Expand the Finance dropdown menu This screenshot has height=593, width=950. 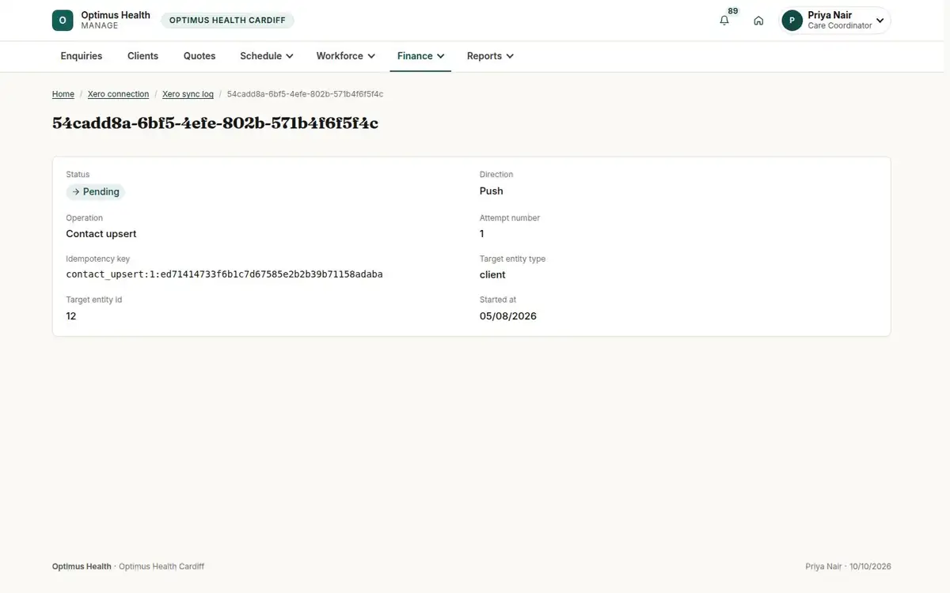(420, 56)
